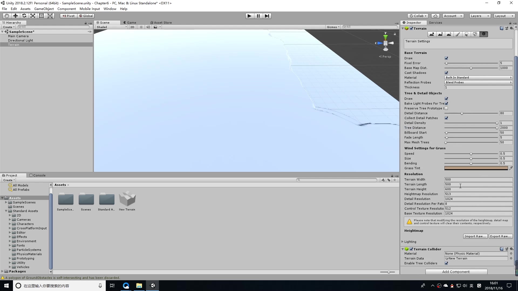
Task: Open the Reflection Probes dropdown
Action: pos(478,82)
